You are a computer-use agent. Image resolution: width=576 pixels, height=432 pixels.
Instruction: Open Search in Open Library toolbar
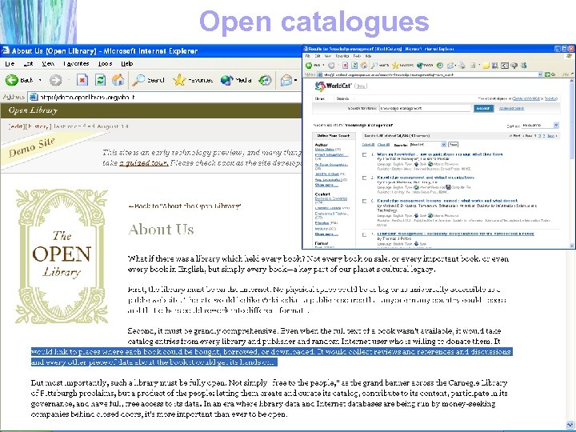pyautogui.click(x=148, y=80)
